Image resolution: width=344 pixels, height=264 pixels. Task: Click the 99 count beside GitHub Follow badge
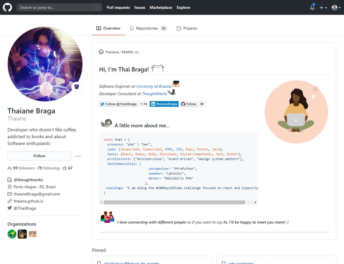(202, 104)
